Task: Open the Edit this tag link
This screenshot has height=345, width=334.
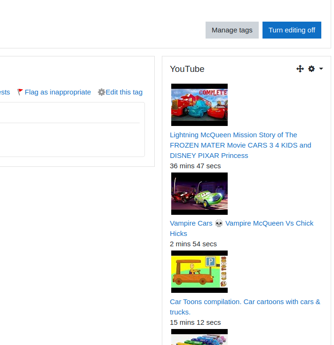Action: point(124,92)
